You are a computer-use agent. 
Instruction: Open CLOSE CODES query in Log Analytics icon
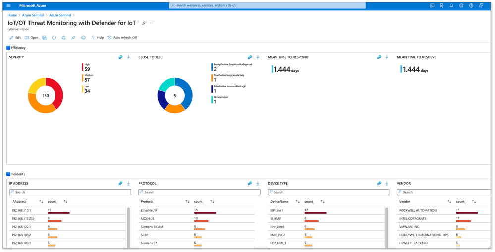click(x=250, y=57)
